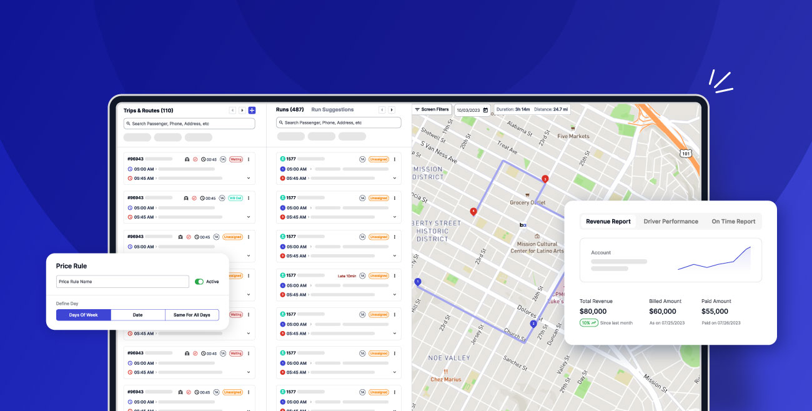Viewport: 812px width, 411px height.
Task: Click the car icon on the Will Call trip
Action: (186, 198)
